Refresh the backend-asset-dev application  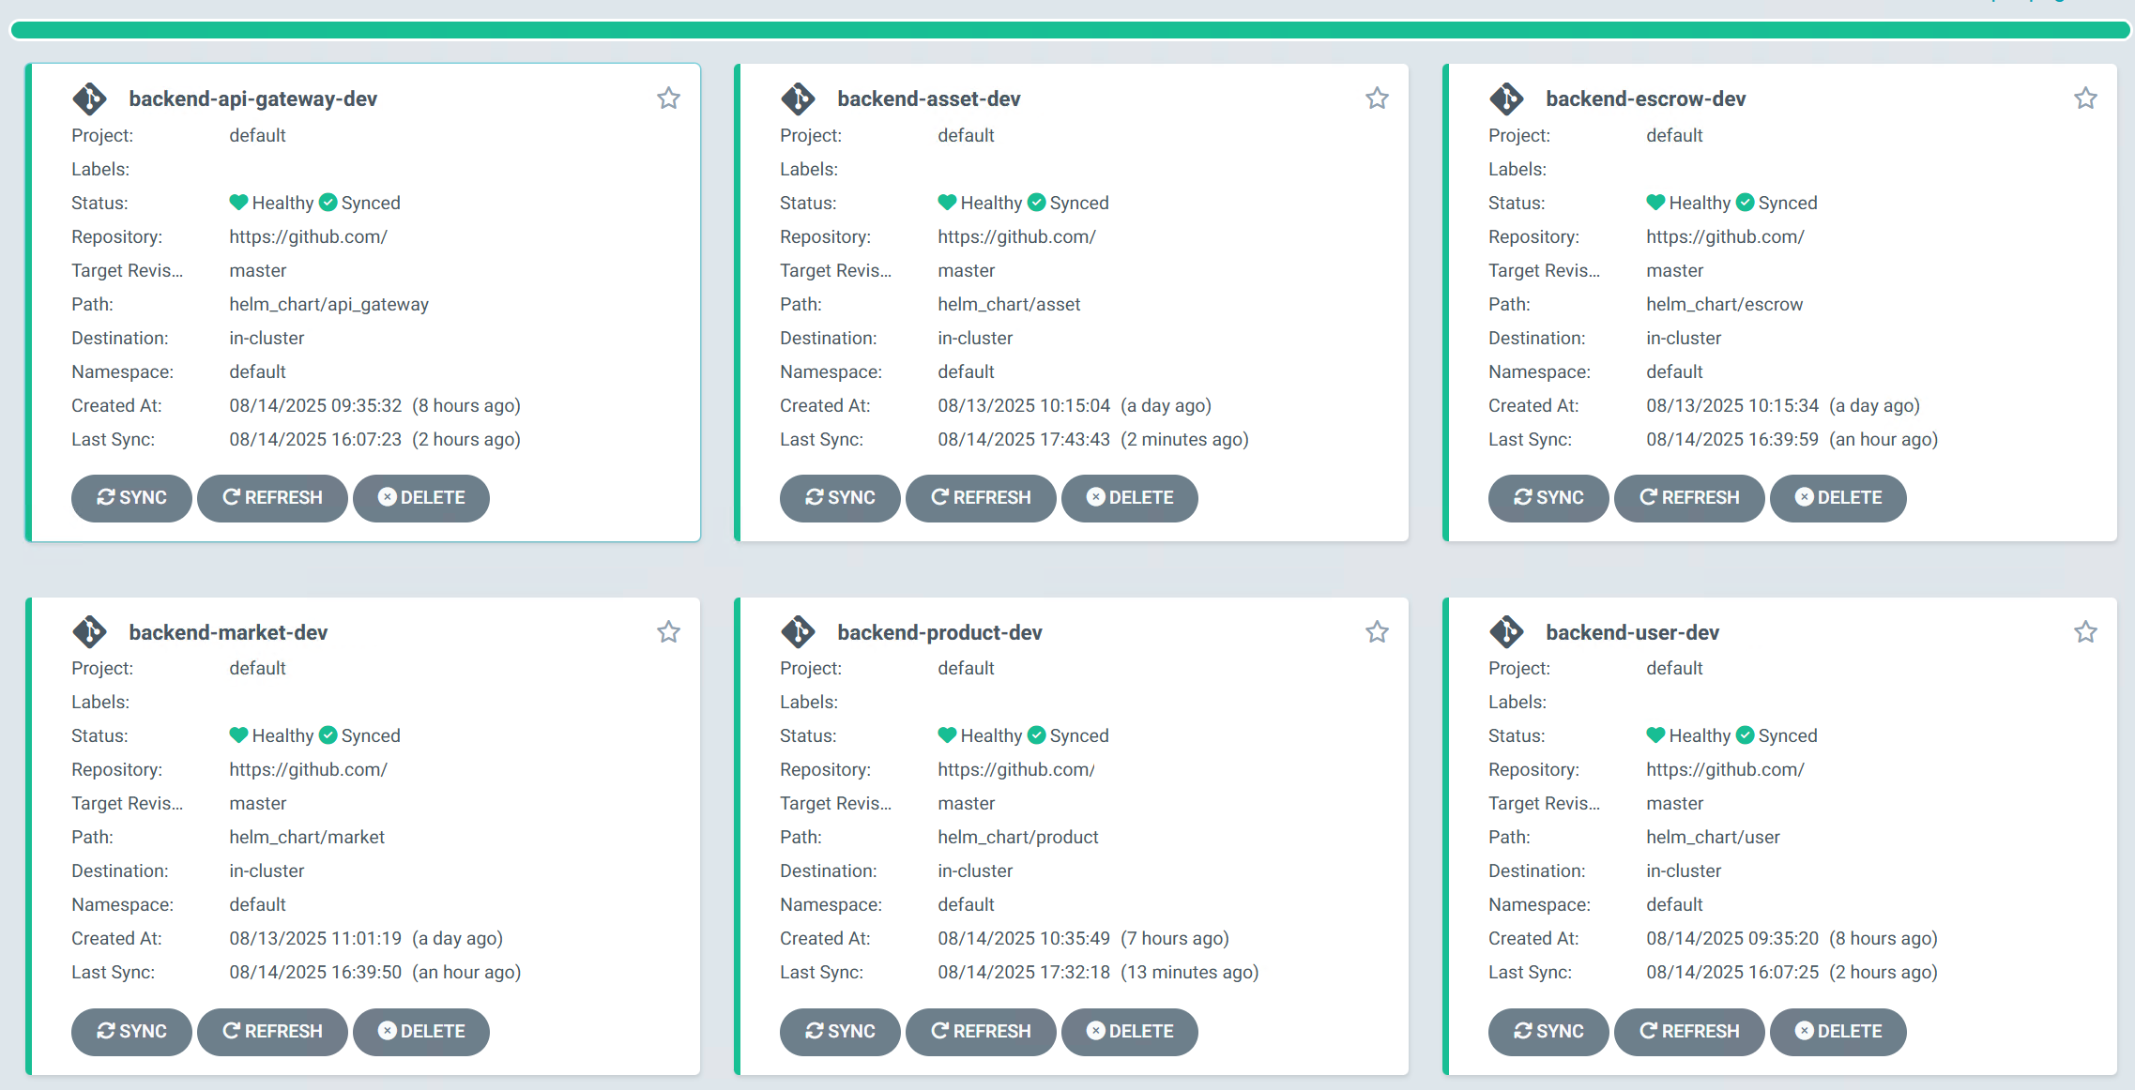point(981,498)
